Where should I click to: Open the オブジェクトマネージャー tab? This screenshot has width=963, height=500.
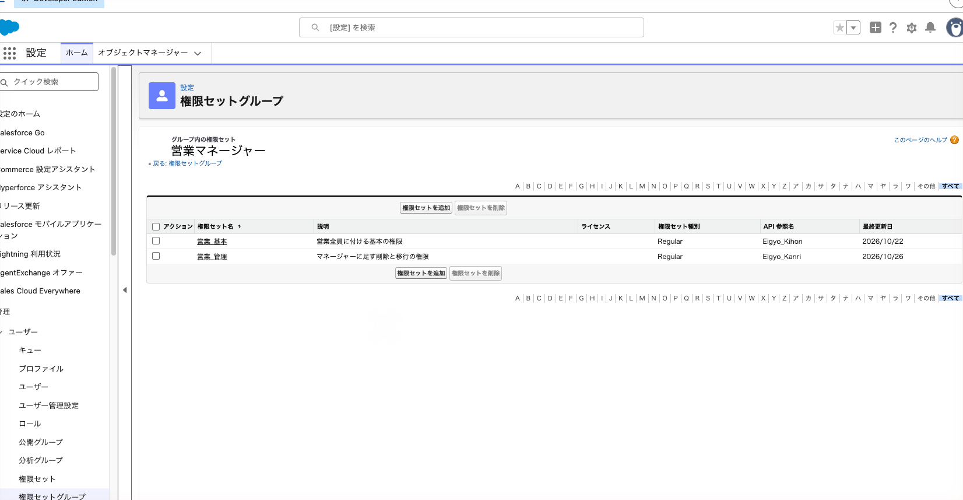pyautogui.click(x=143, y=53)
